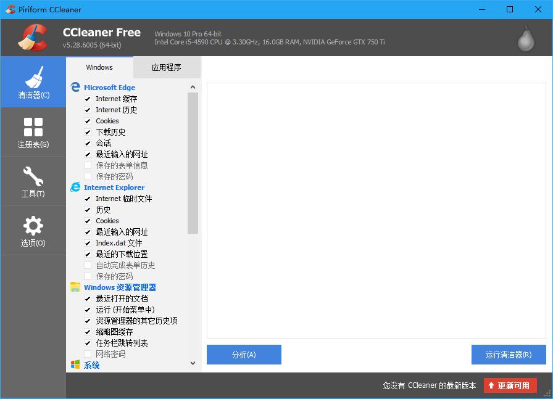Toggle the 缩略图缓存 checkbox
This screenshot has width=553, height=399.
click(x=88, y=332)
